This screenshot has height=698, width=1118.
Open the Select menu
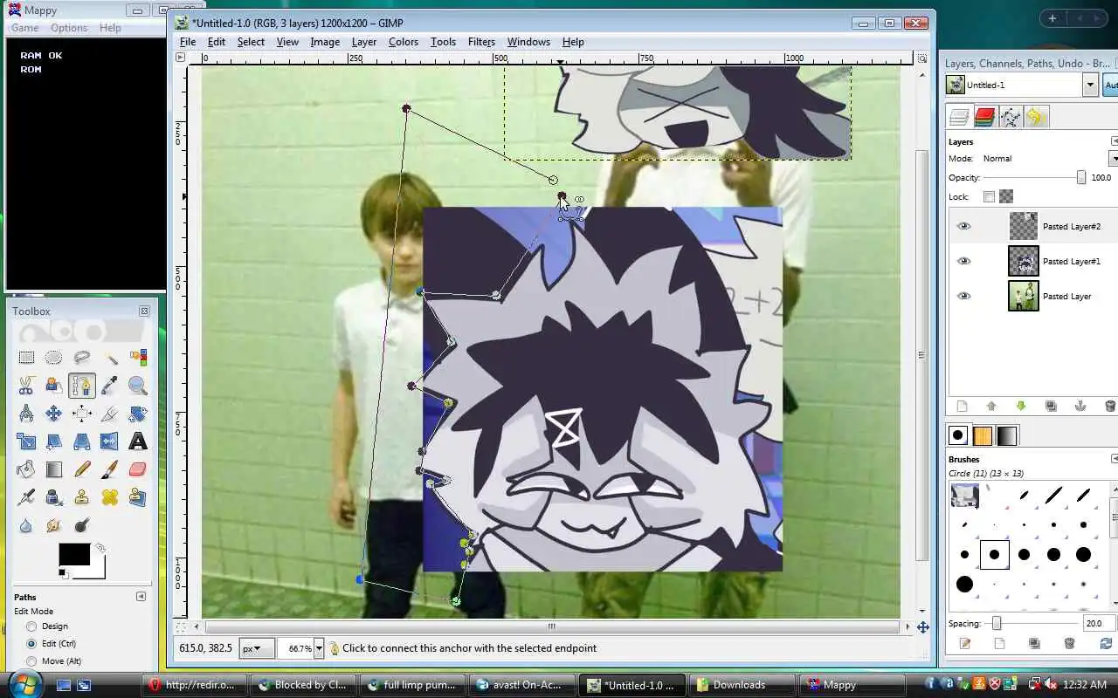click(251, 42)
